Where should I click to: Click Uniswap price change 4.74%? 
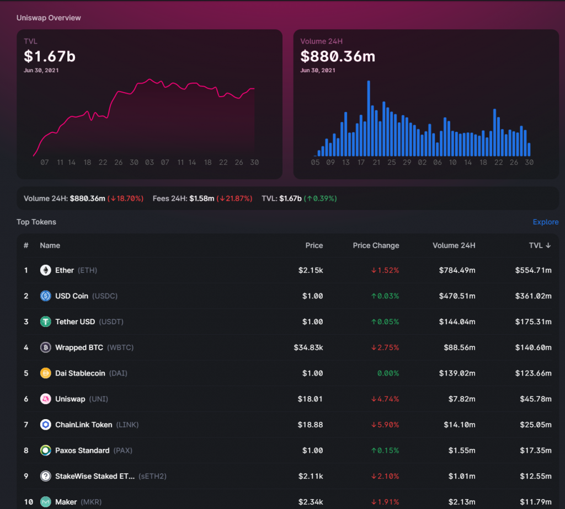[385, 399]
